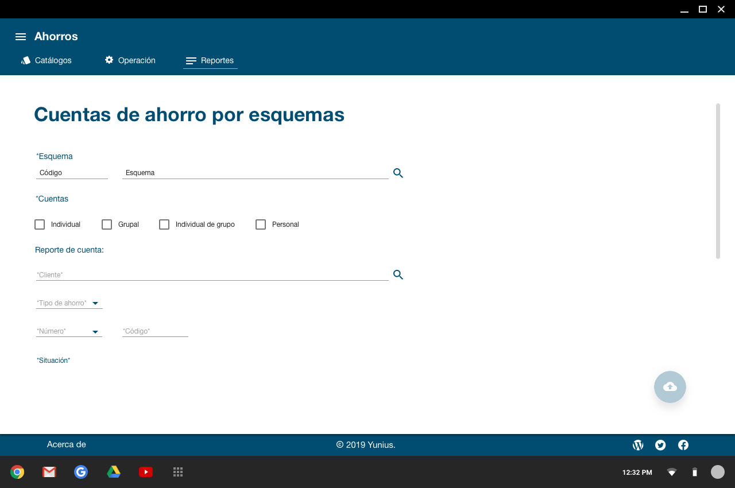
Task: Click the Cliente search magnifier icon
Action: click(x=398, y=275)
